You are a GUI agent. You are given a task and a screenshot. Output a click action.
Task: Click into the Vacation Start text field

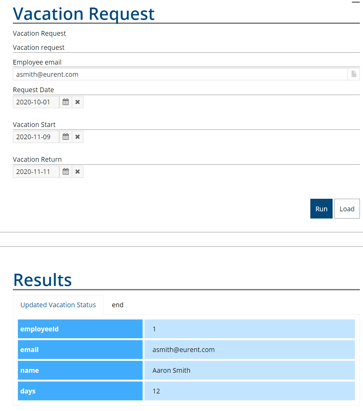point(36,137)
